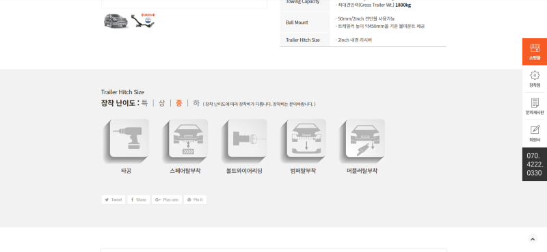Click the 장착 난이도 heading
547x252 pixels.
tap(120, 103)
